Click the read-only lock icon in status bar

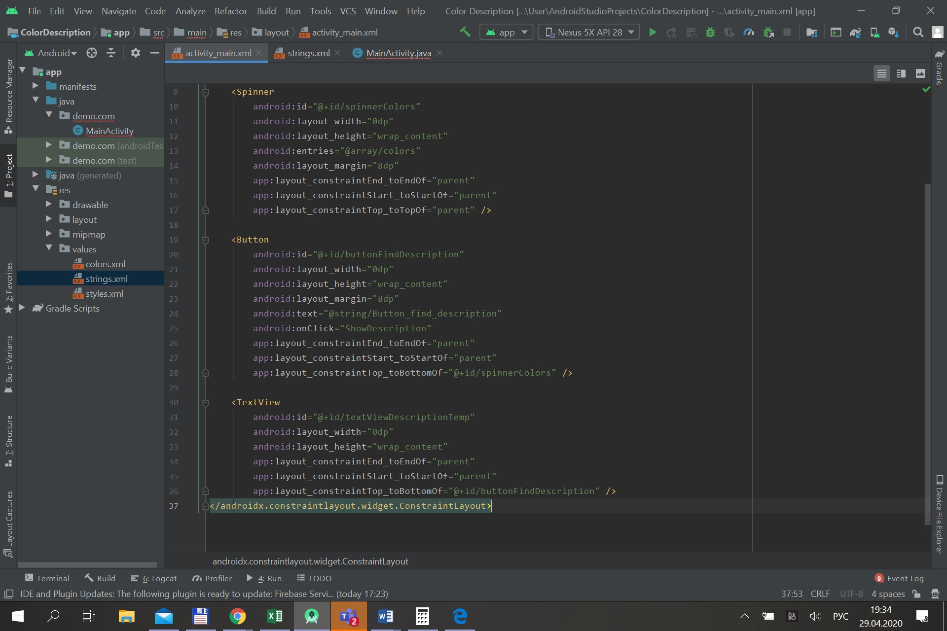[x=916, y=594]
